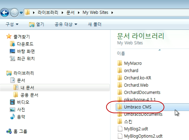Select 문서 library in navigation tree
The image size is (189, 140).
pos(21,81)
